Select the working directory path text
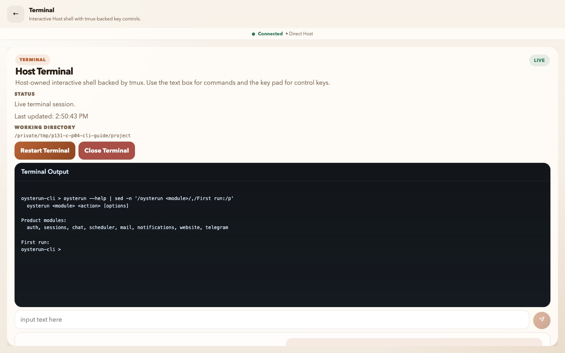 (x=73, y=136)
